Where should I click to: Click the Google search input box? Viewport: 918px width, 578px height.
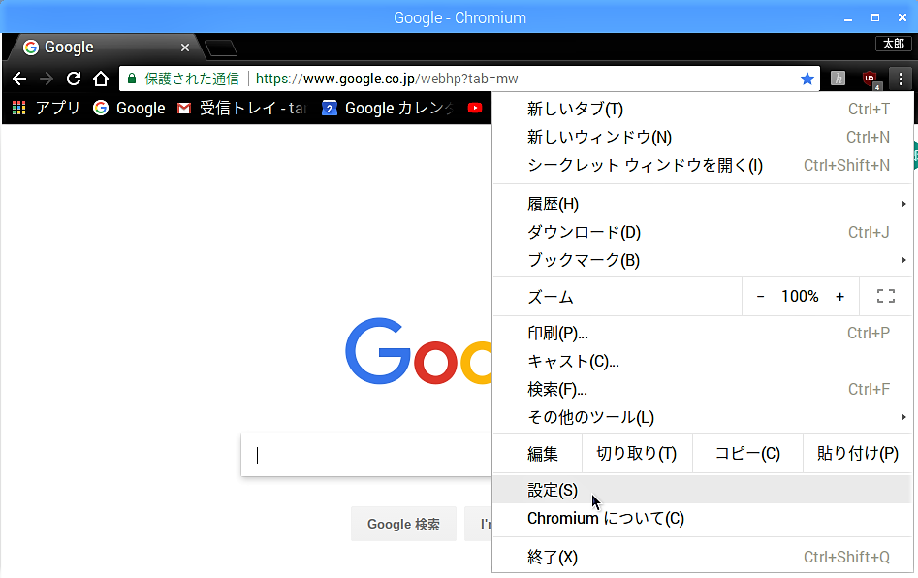click(x=366, y=455)
